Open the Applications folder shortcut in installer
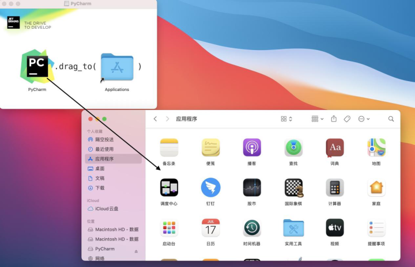The image size is (415, 267). click(x=117, y=68)
